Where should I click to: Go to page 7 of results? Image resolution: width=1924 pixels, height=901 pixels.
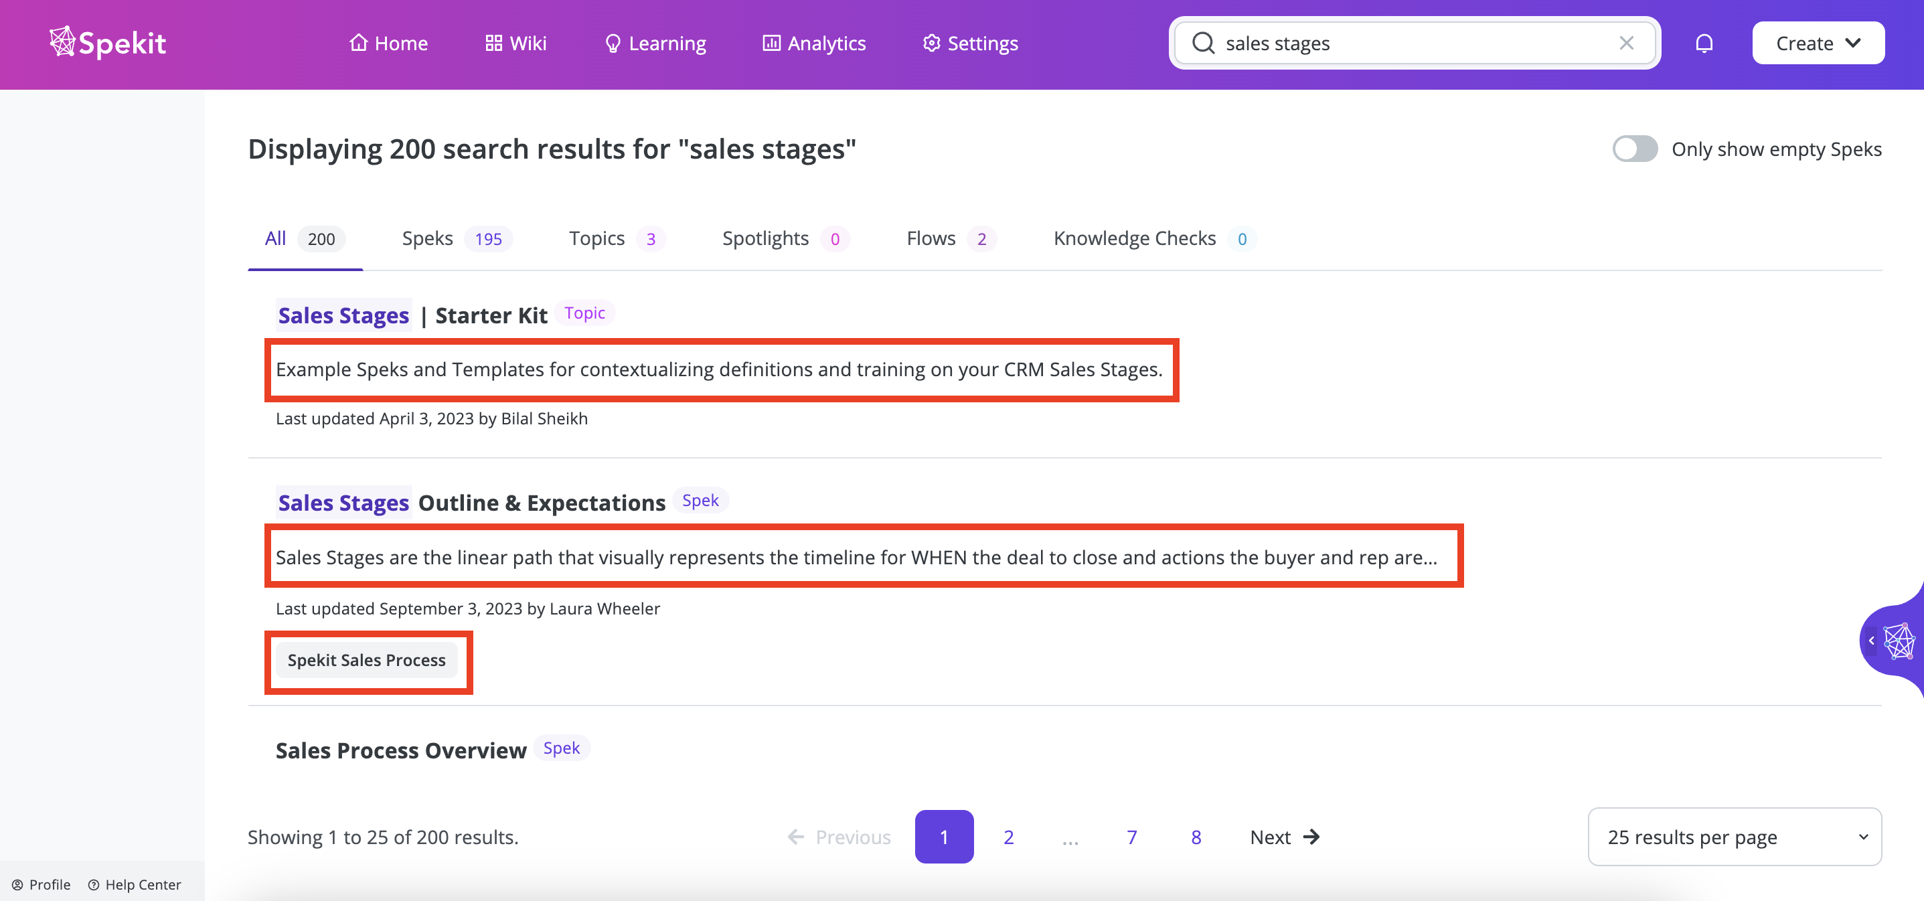tap(1131, 837)
